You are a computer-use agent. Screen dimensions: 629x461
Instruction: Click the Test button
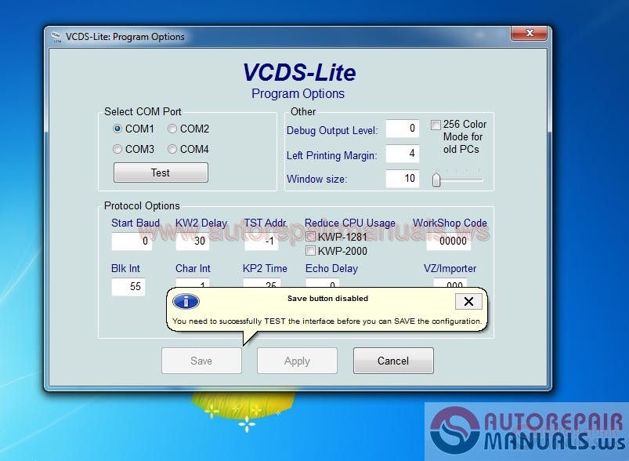161,172
